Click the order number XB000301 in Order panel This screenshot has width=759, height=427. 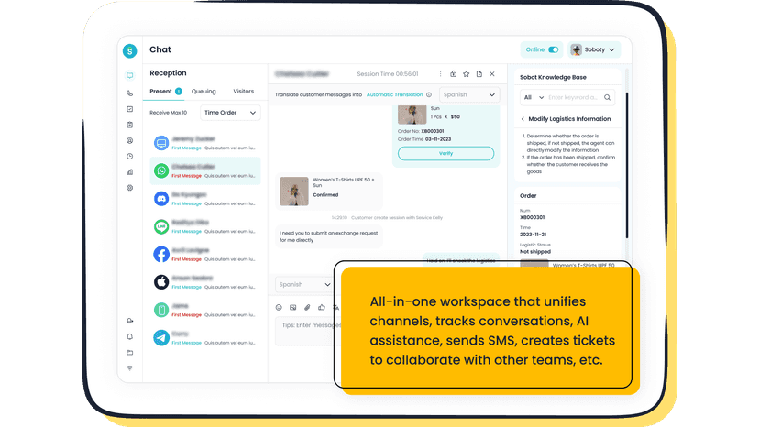click(x=532, y=217)
